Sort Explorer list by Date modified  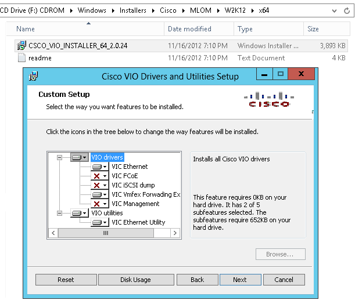[199, 29]
